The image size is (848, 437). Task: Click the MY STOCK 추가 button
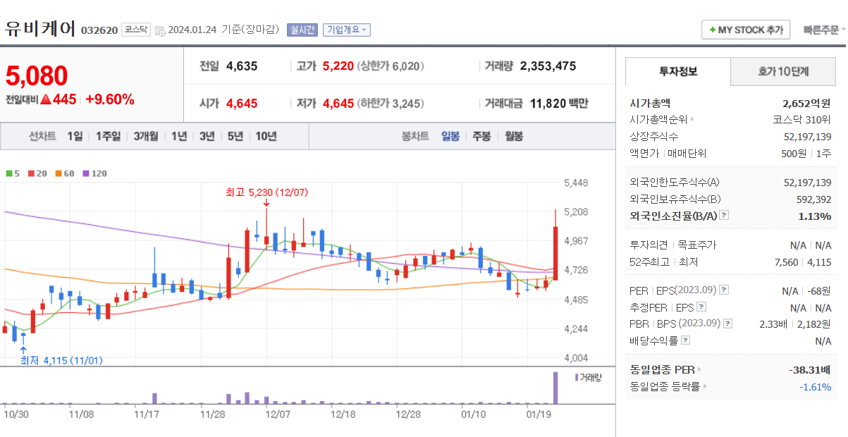[746, 30]
